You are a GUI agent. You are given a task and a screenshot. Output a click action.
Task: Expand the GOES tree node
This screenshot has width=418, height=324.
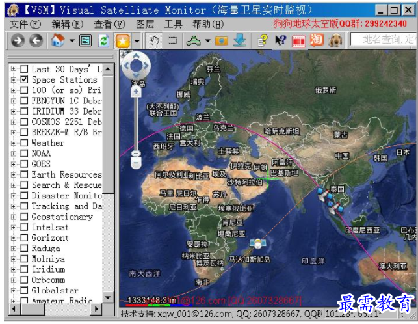[x=14, y=164]
